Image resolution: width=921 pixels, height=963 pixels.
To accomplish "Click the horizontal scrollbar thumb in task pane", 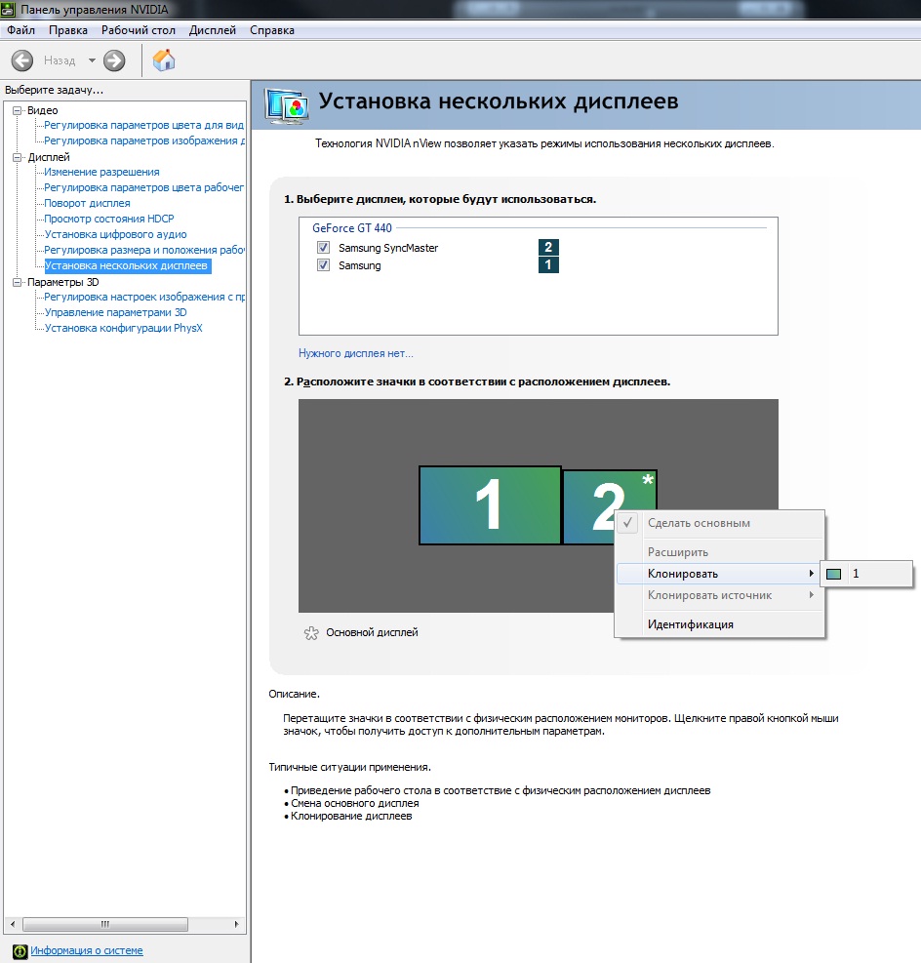I will [105, 924].
